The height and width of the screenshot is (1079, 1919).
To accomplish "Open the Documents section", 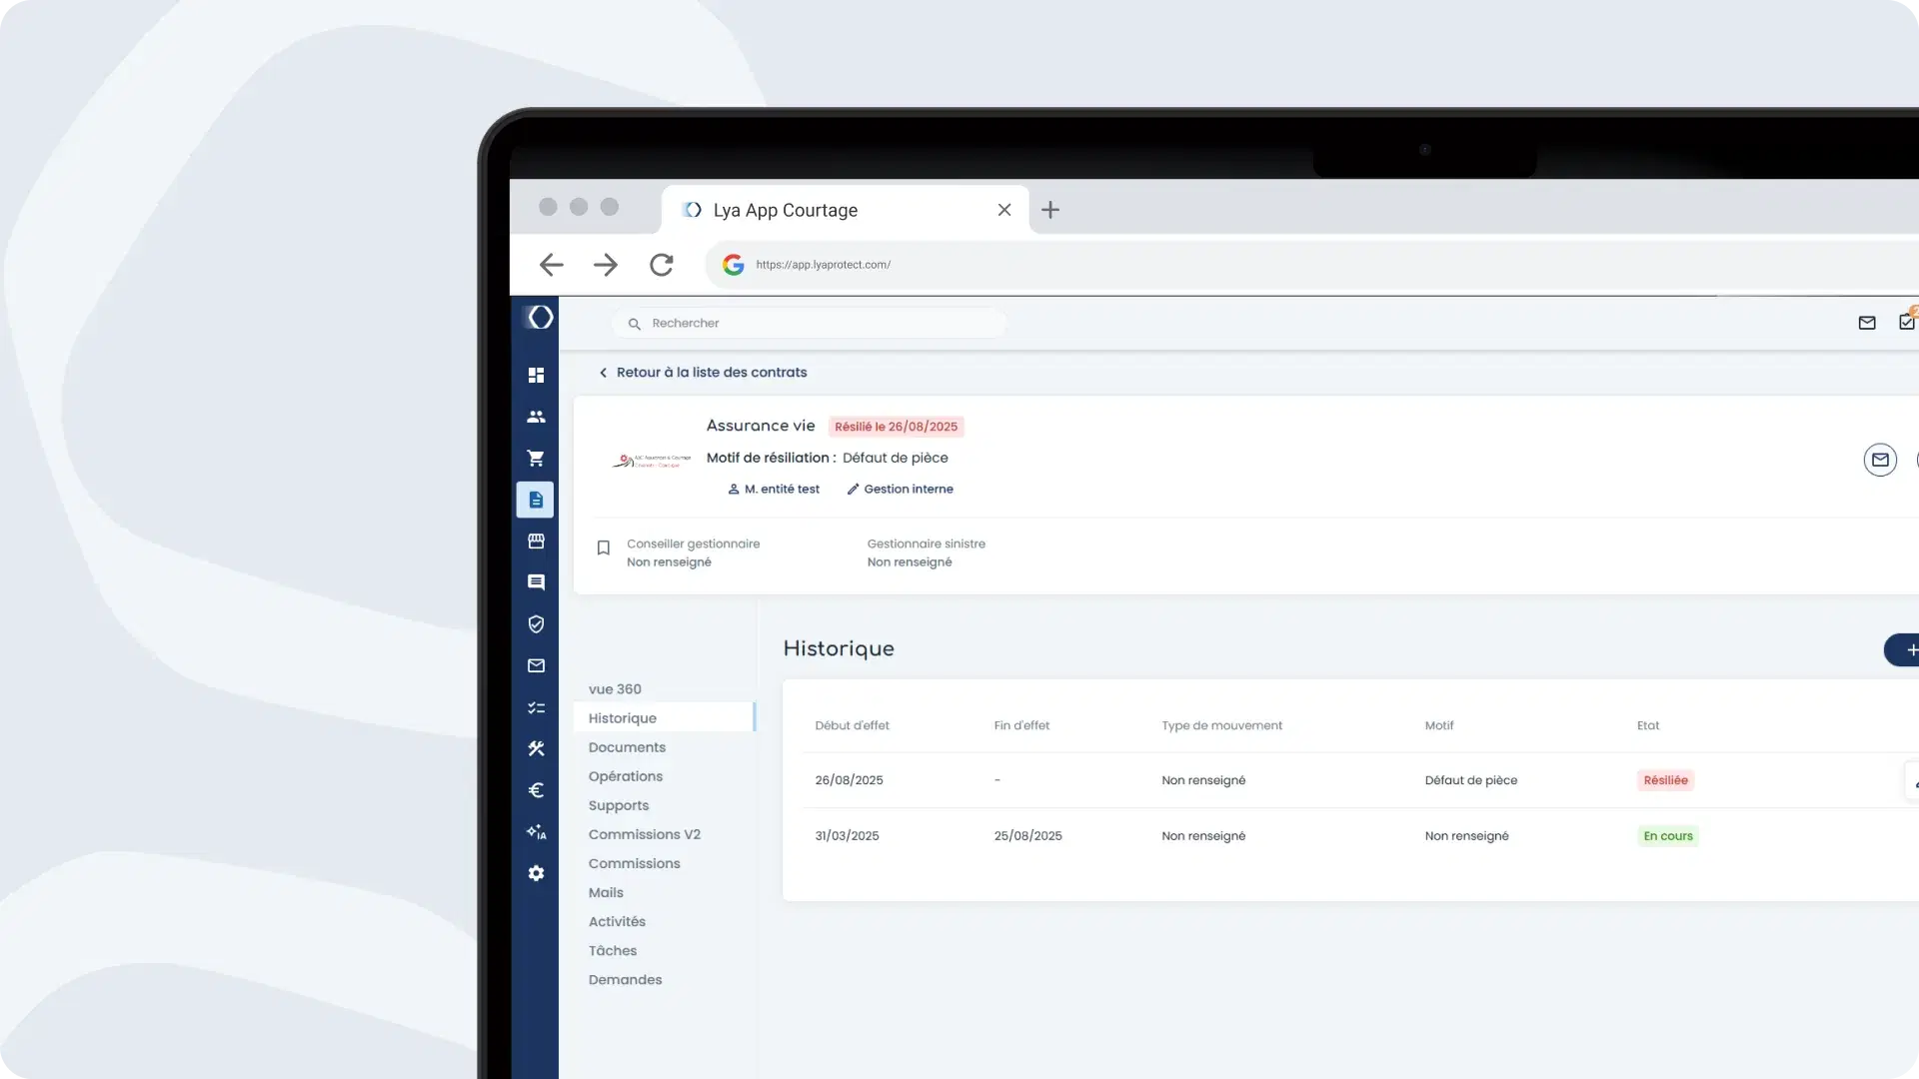I will [x=627, y=747].
